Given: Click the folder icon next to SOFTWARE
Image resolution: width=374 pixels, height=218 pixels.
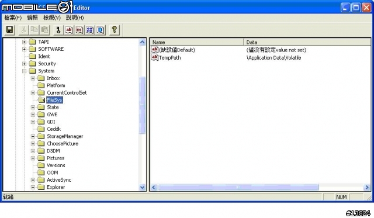Looking at the screenshot, I should pyautogui.click(x=32, y=49).
